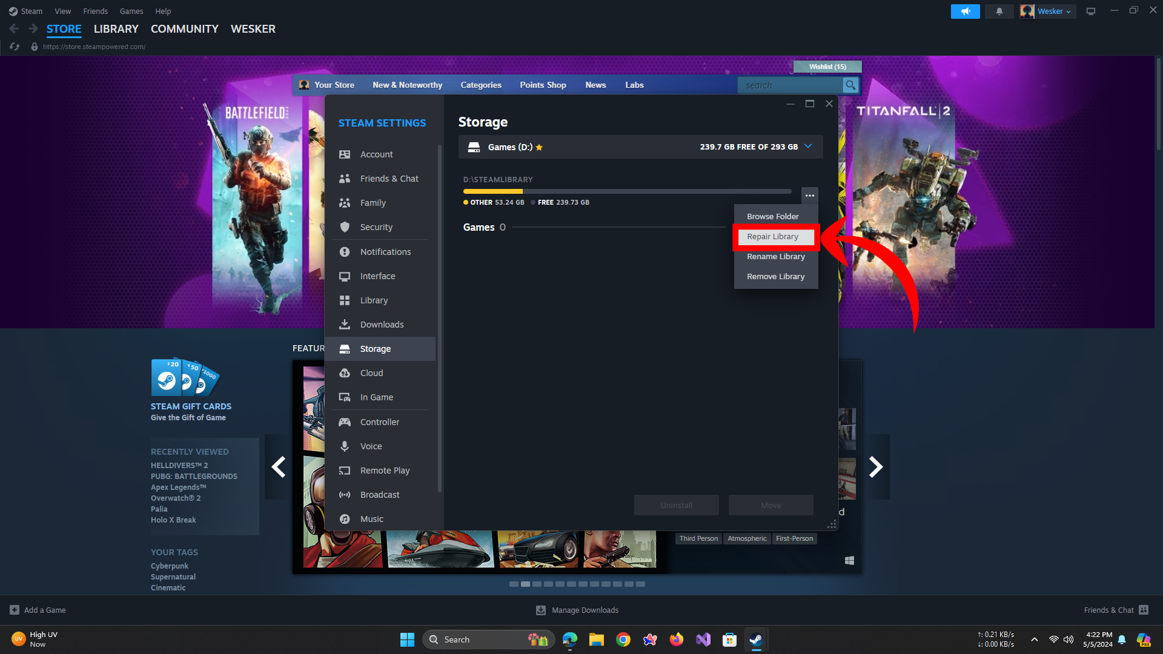This screenshot has height=654, width=1163.
Task: Open Steam from the Windows taskbar
Action: tap(755, 639)
